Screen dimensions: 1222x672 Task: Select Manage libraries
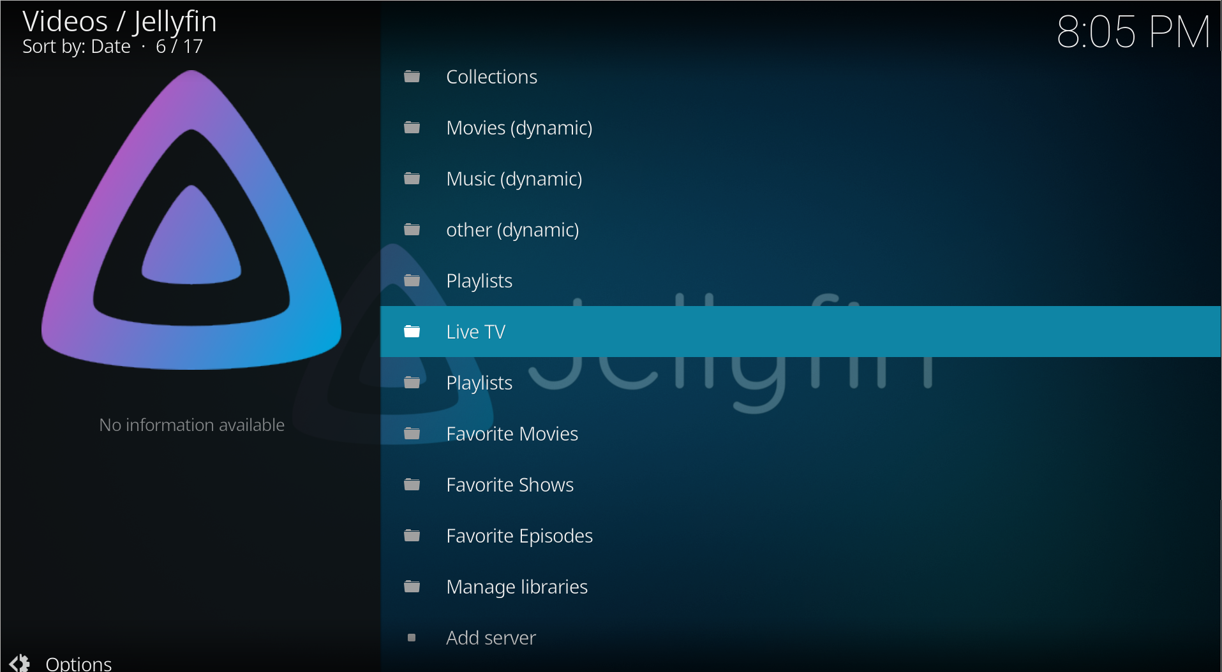[x=517, y=587]
